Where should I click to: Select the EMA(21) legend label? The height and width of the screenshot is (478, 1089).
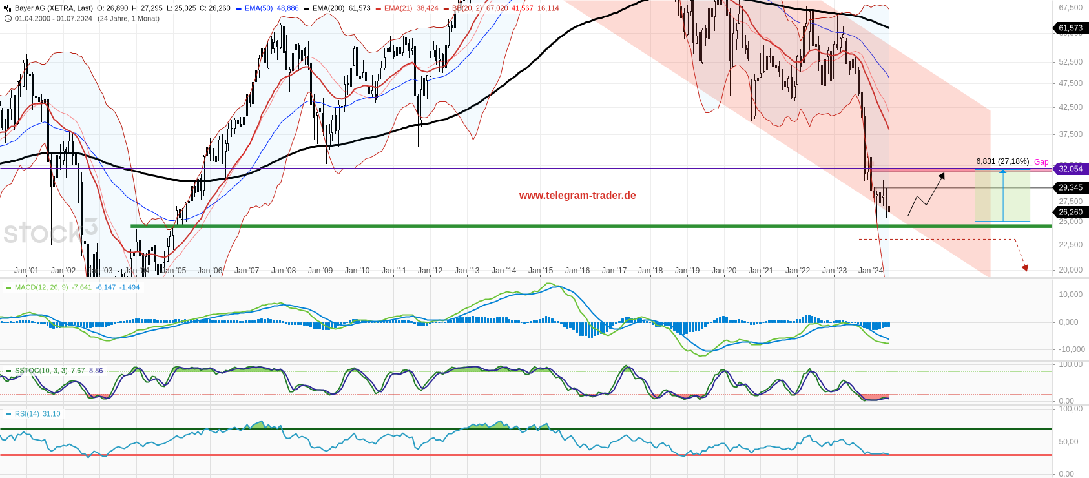point(398,8)
